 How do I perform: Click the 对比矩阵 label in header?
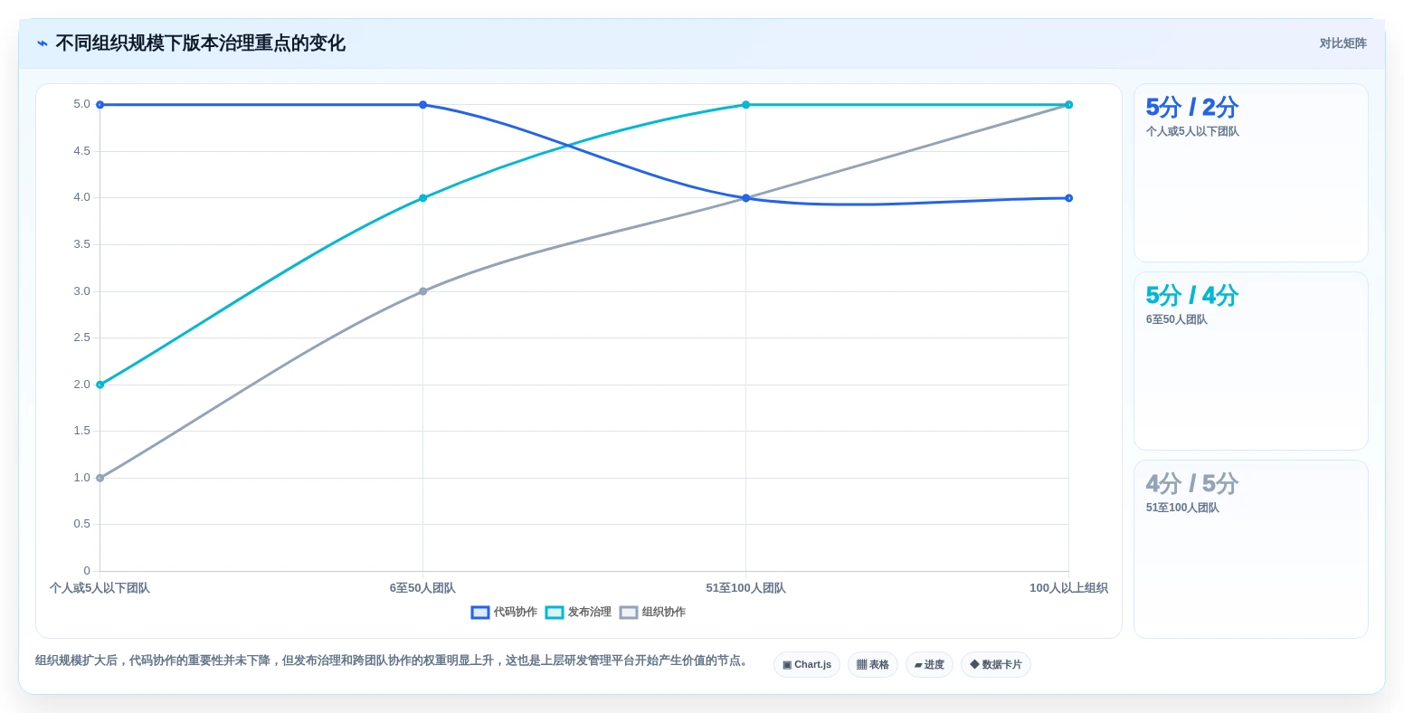[x=1342, y=43]
